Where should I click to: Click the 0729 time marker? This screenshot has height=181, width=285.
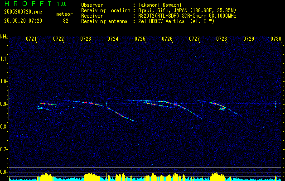tap(249, 38)
